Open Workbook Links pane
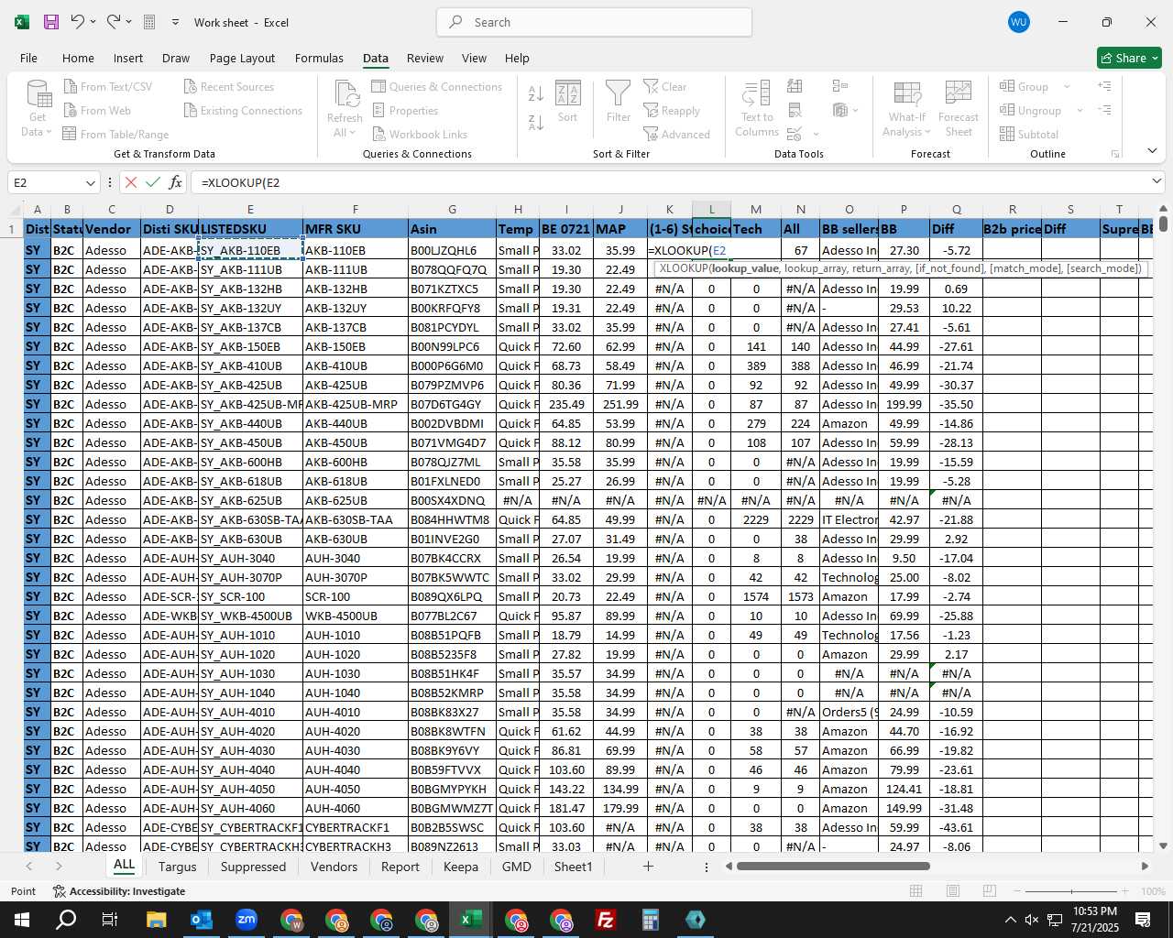The height and width of the screenshot is (938, 1173). pos(420,135)
